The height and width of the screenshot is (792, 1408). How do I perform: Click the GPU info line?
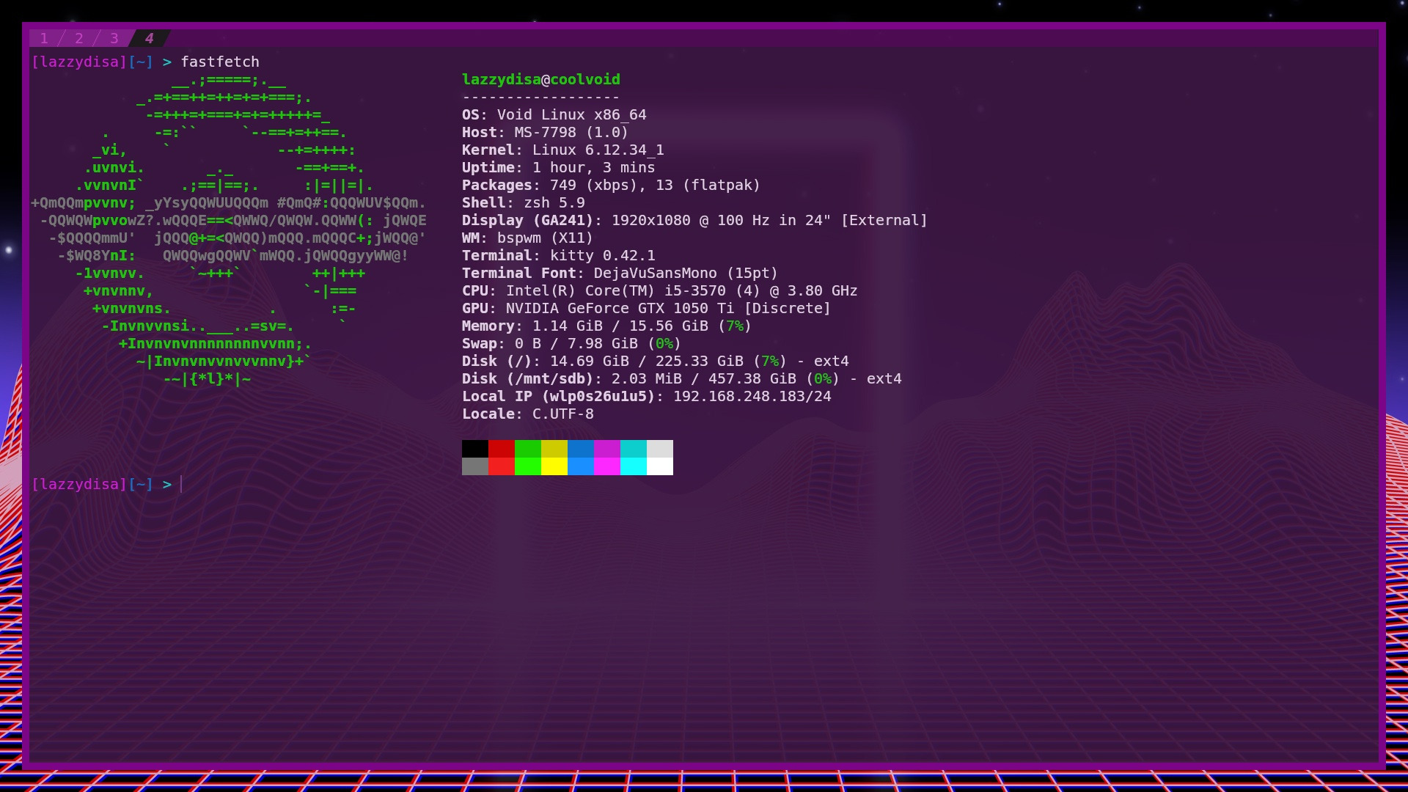click(645, 308)
